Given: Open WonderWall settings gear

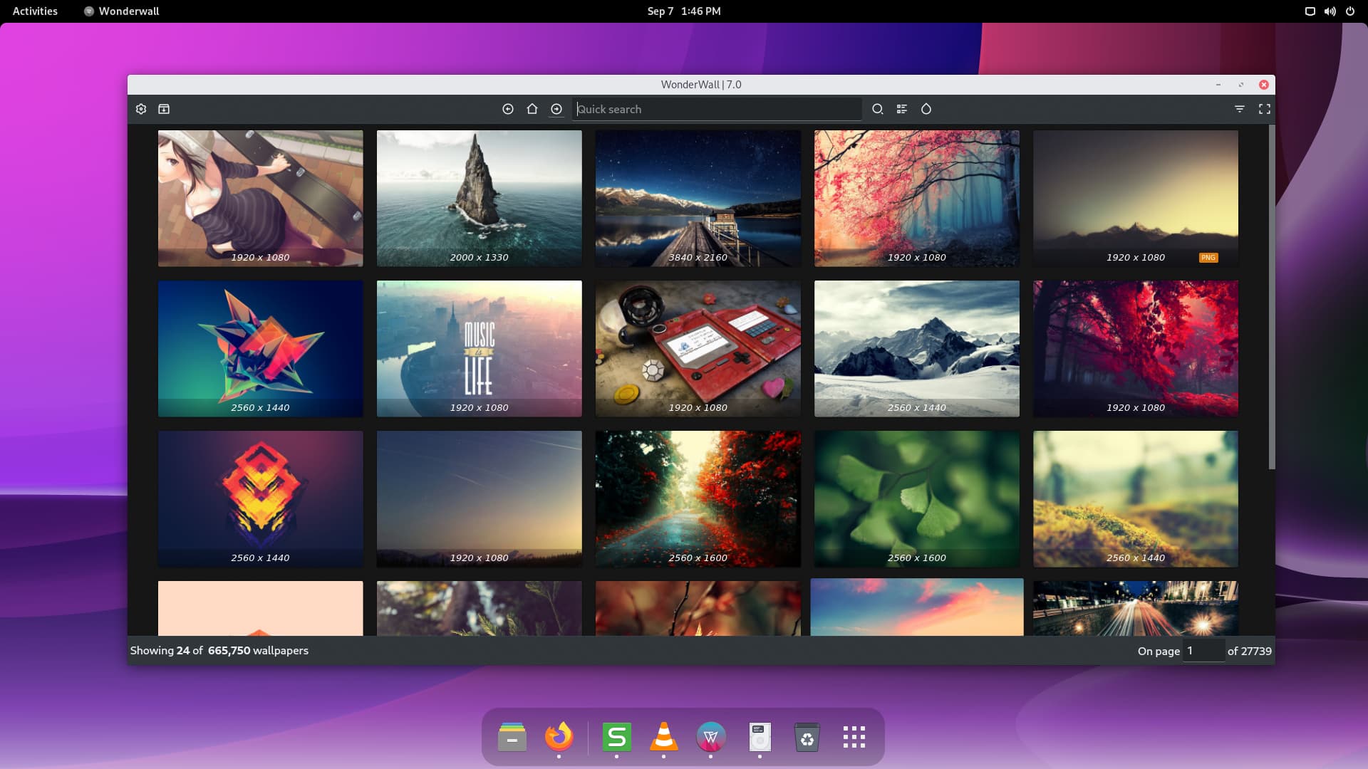Looking at the screenshot, I should click(x=141, y=109).
